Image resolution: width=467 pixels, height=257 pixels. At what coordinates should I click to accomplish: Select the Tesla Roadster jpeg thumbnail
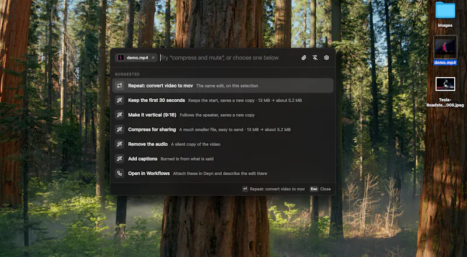(445, 84)
